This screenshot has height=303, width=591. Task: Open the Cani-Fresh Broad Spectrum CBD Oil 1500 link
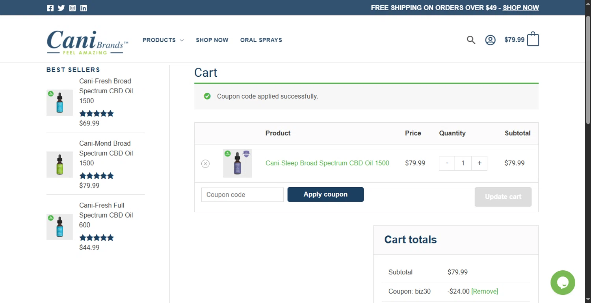click(x=106, y=91)
